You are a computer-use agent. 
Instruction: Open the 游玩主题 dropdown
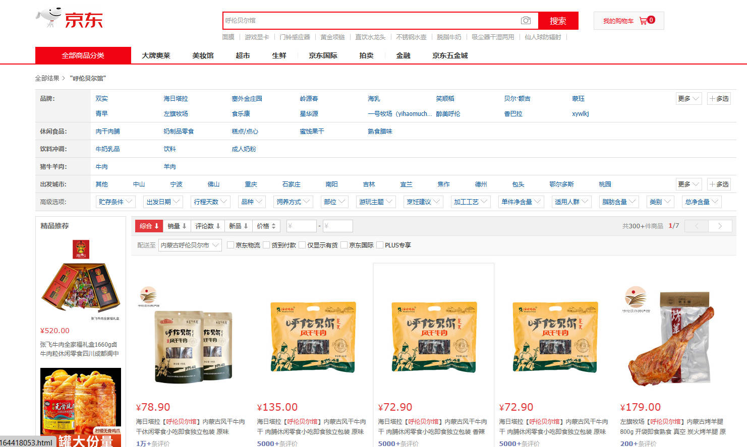(x=376, y=202)
